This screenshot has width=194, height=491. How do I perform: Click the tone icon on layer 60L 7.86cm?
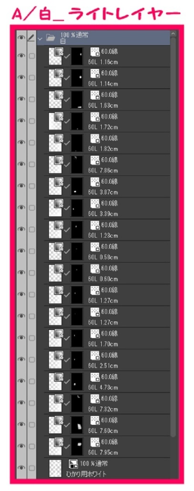click(x=95, y=160)
